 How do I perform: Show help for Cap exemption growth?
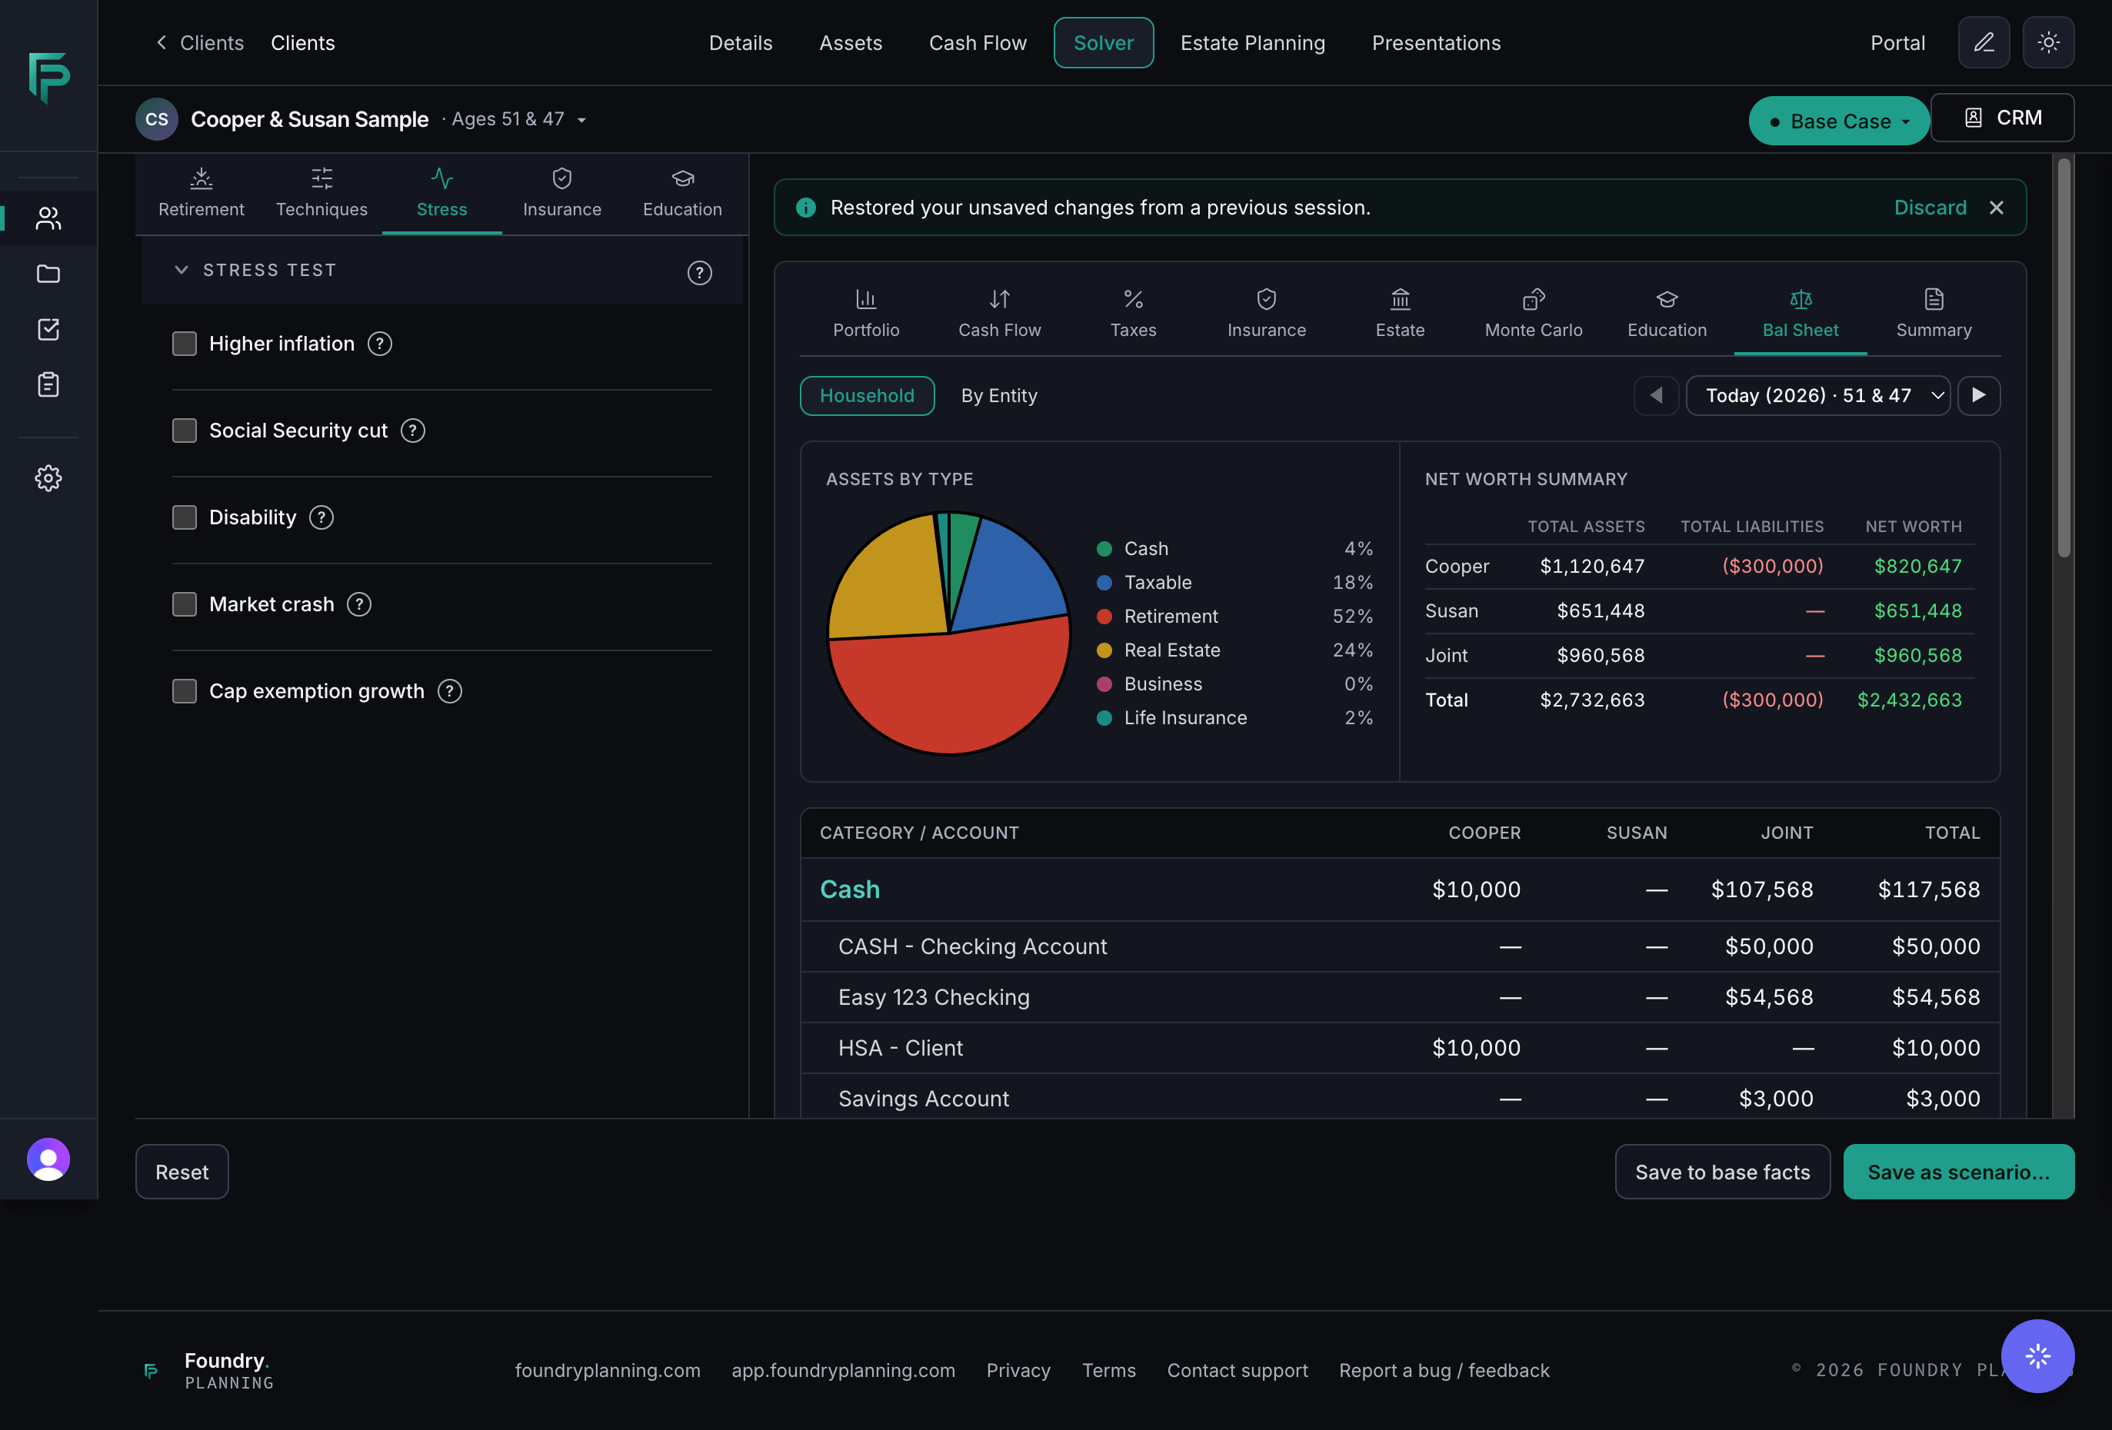point(449,691)
